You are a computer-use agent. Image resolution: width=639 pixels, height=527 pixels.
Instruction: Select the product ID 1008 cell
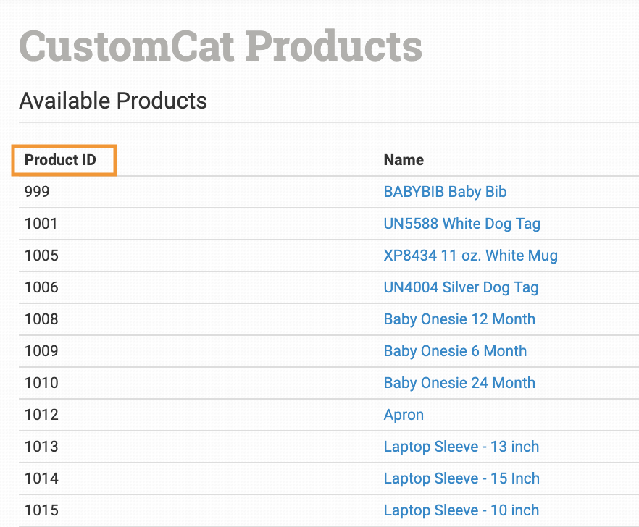click(x=41, y=319)
